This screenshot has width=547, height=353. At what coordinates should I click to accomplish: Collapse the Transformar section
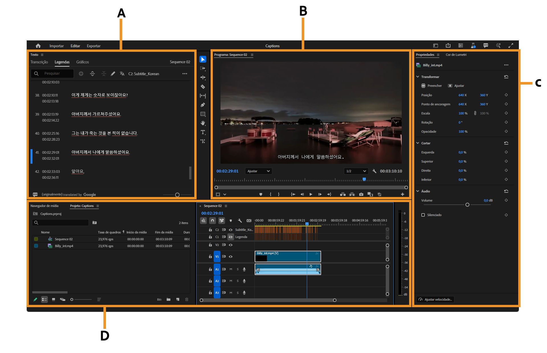tap(418, 77)
